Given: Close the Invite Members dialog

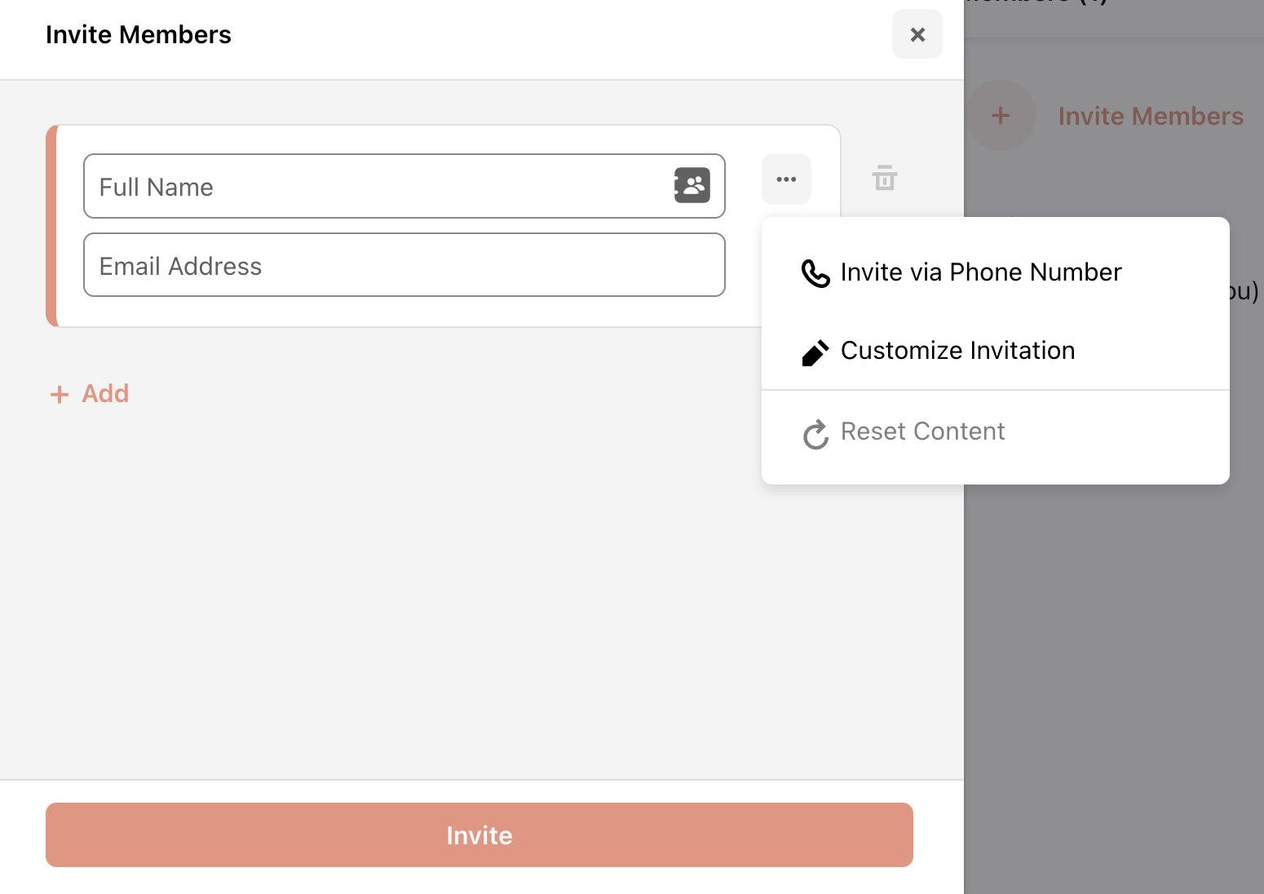Looking at the screenshot, I should [917, 34].
